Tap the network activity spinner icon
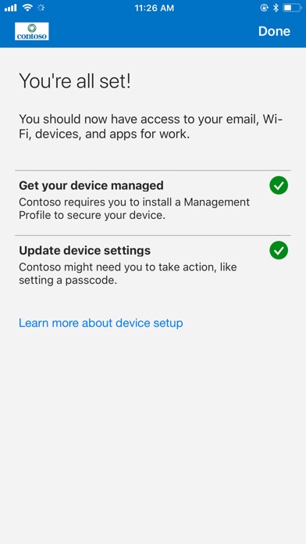306x544 pixels. tap(41, 8)
